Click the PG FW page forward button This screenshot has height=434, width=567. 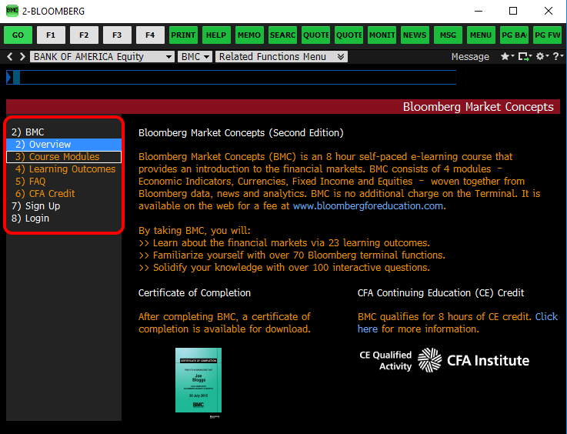[x=547, y=35]
